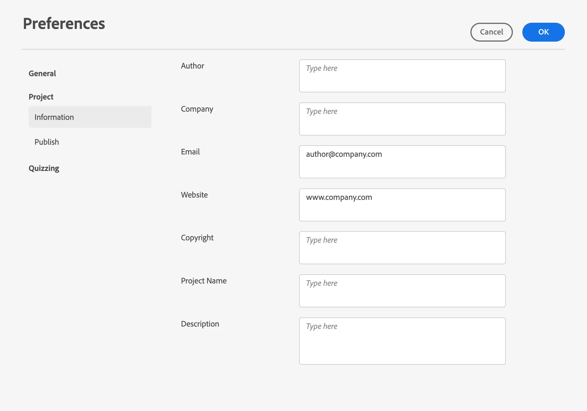The height and width of the screenshot is (411, 587).
Task: Confirm preferences with the OK button
Action: click(543, 32)
